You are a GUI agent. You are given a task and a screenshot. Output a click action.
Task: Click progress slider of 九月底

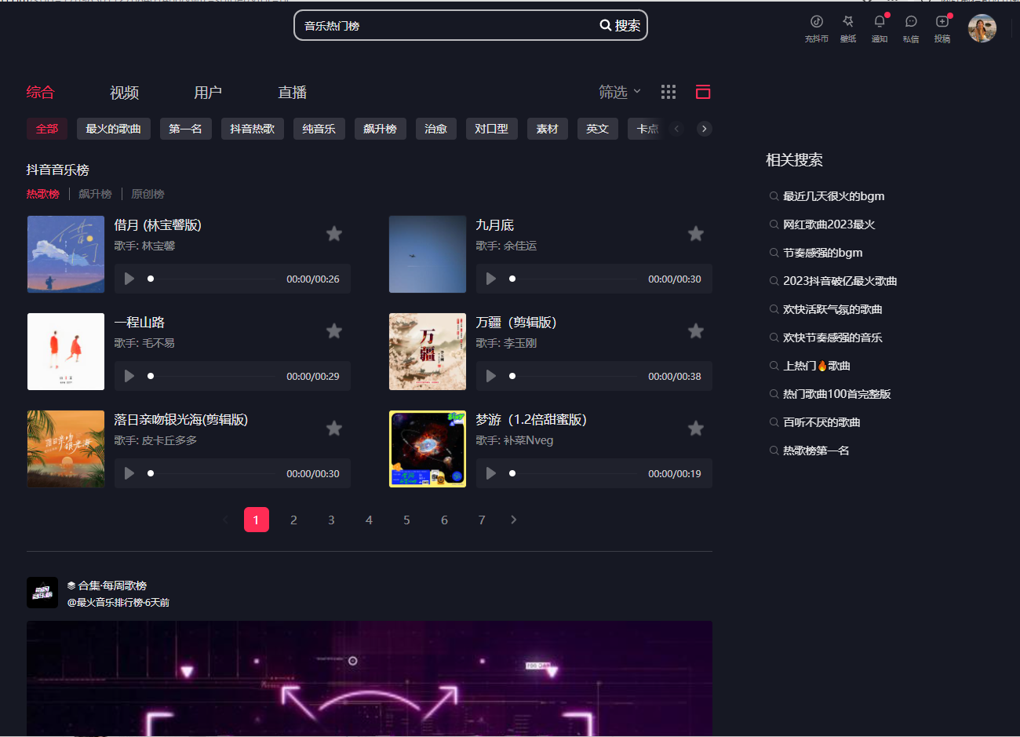[x=574, y=279]
